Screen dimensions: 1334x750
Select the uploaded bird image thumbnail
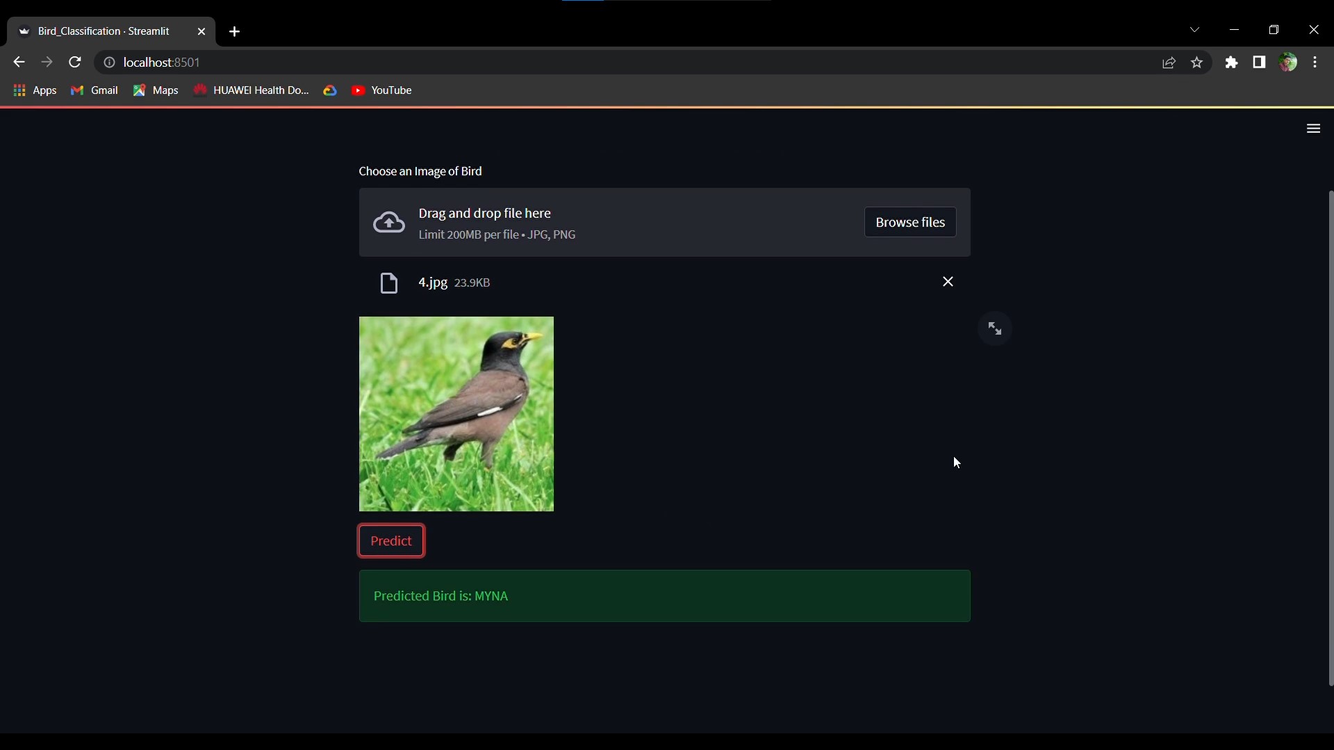point(456,413)
